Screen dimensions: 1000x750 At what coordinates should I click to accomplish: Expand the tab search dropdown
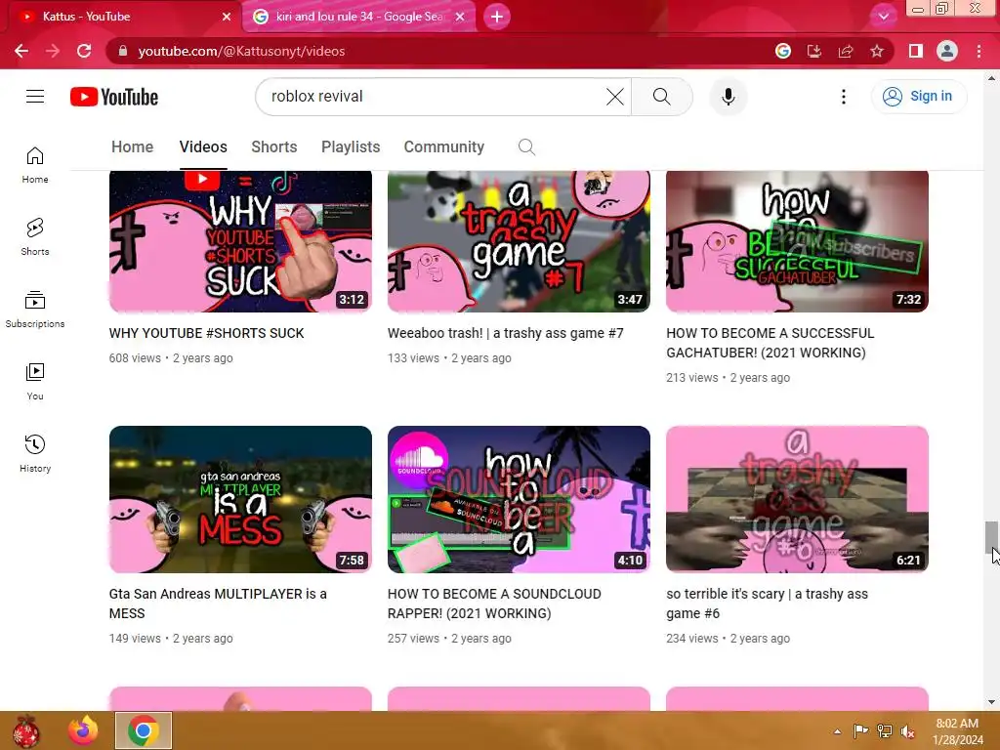(883, 17)
